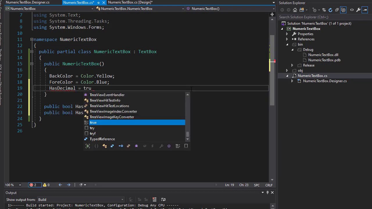
Task: Collapse the NumericTextBox class code block
Action: point(32,52)
